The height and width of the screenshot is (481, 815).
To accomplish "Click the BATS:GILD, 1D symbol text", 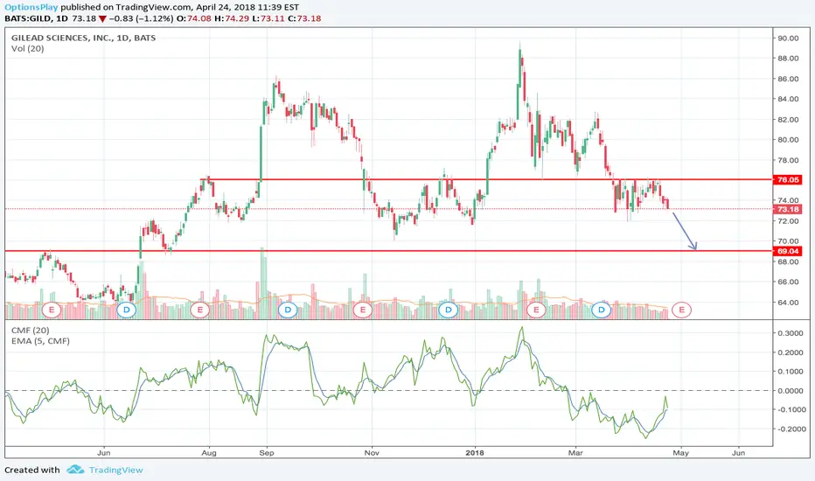I will point(37,18).
